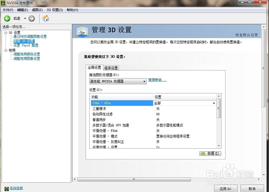The width and height of the screenshot is (269, 192).
Task: Select 设置 PhysX 配置 in the tree
Action: click(26, 46)
